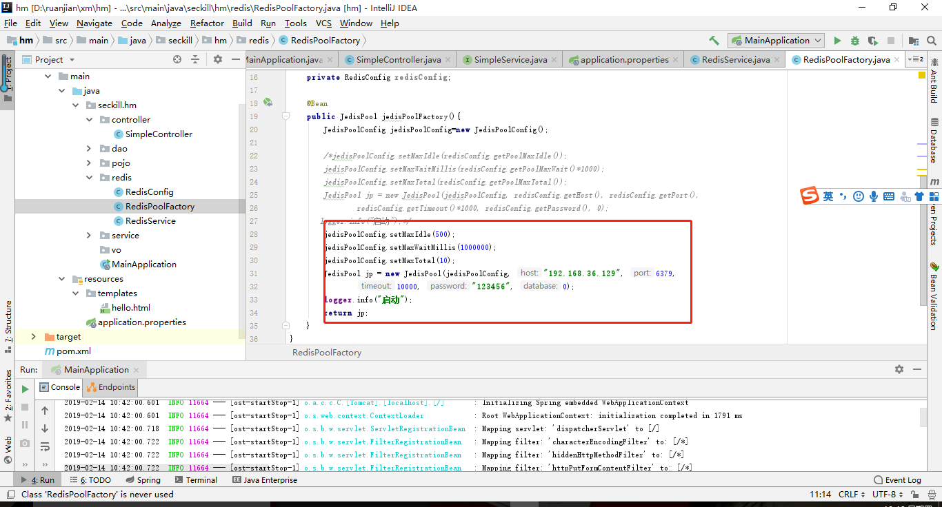Image resolution: width=942 pixels, height=507 pixels.
Task: Switch to the Endpoints tab
Action: coord(111,387)
